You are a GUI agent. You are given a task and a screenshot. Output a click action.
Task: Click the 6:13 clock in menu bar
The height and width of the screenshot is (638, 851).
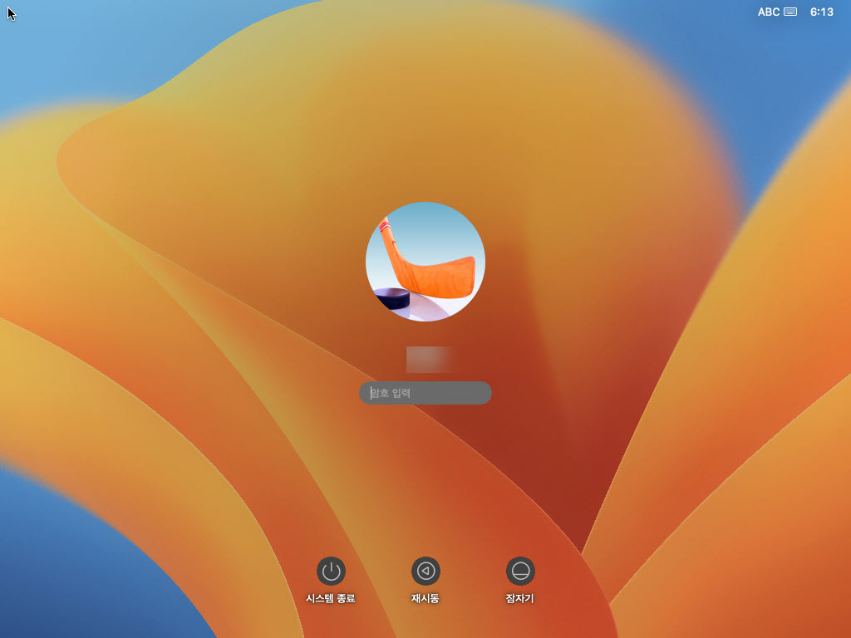click(821, 12)
